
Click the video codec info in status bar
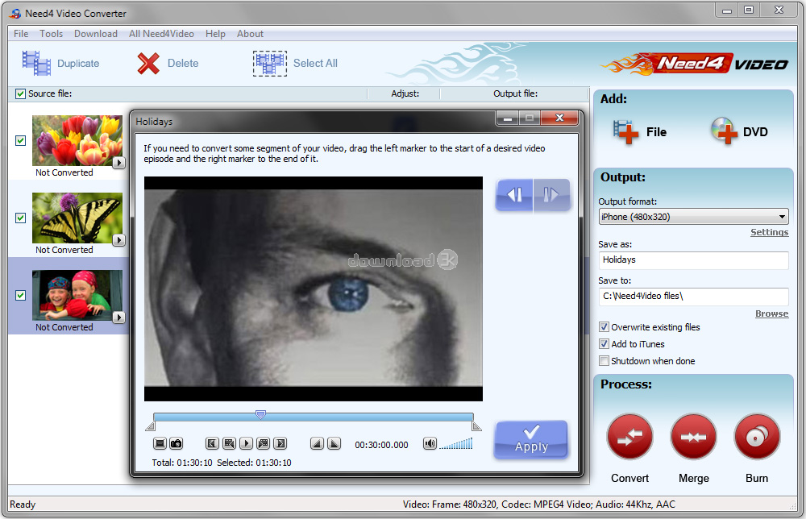(x=538, y=504)
